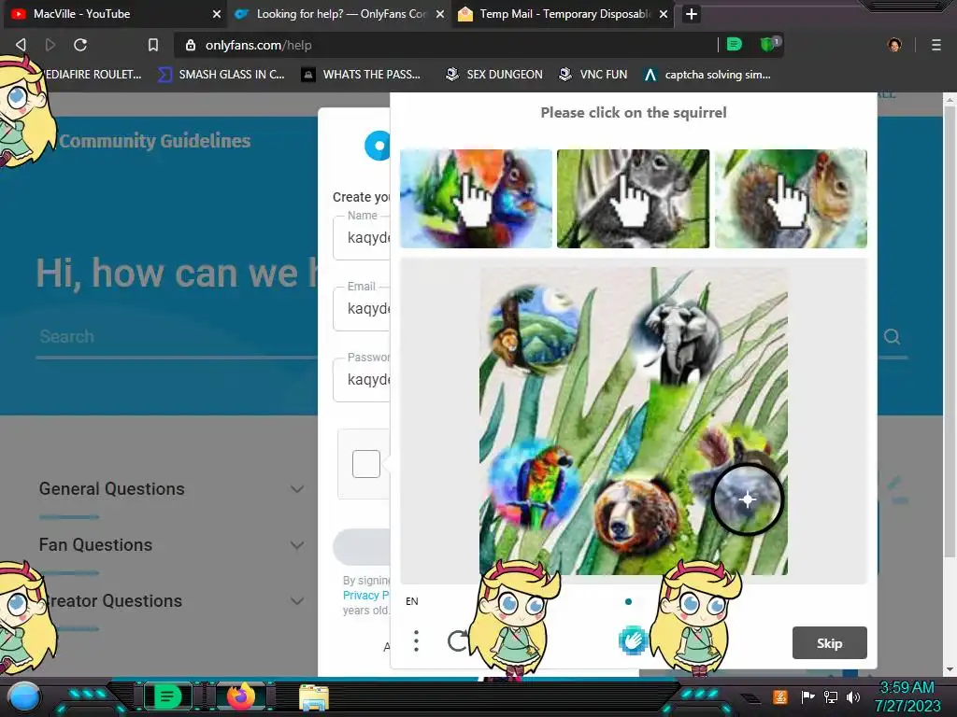Click the network tray icon
The width and height of the screenshot is (957, 717).
tap(830, 696)
